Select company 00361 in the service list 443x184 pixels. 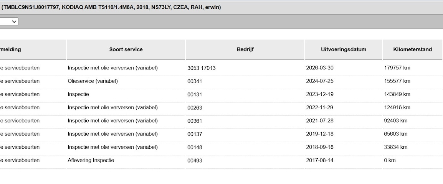195,121
